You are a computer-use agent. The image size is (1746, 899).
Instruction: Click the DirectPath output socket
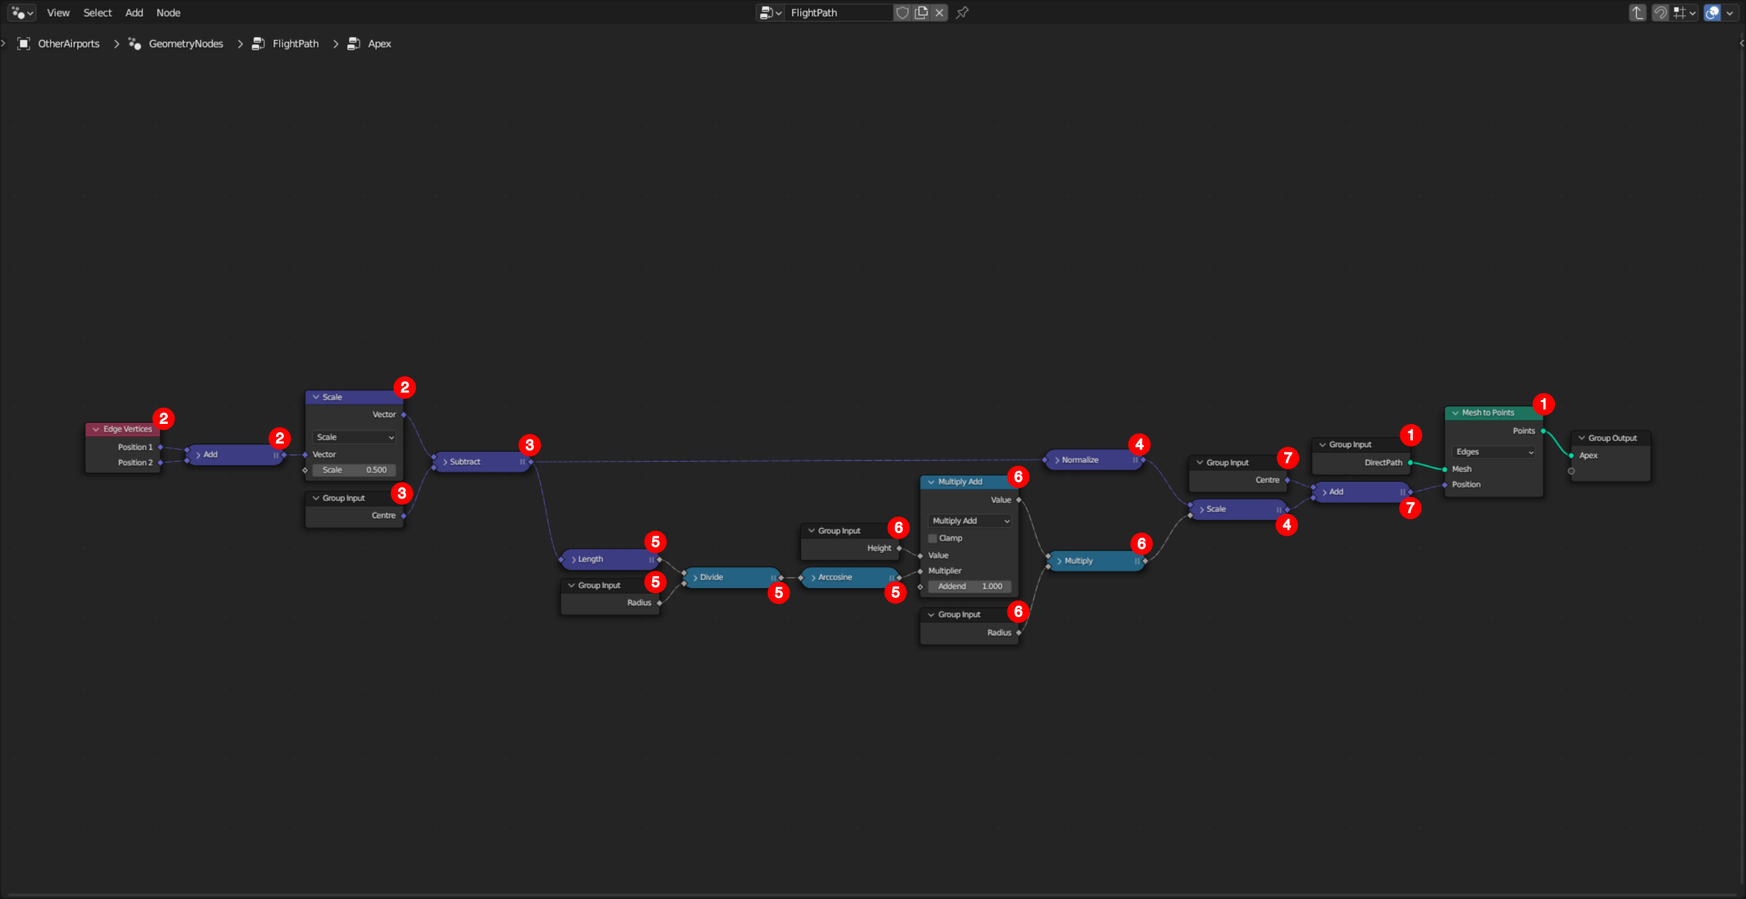tap(1410, 463)
